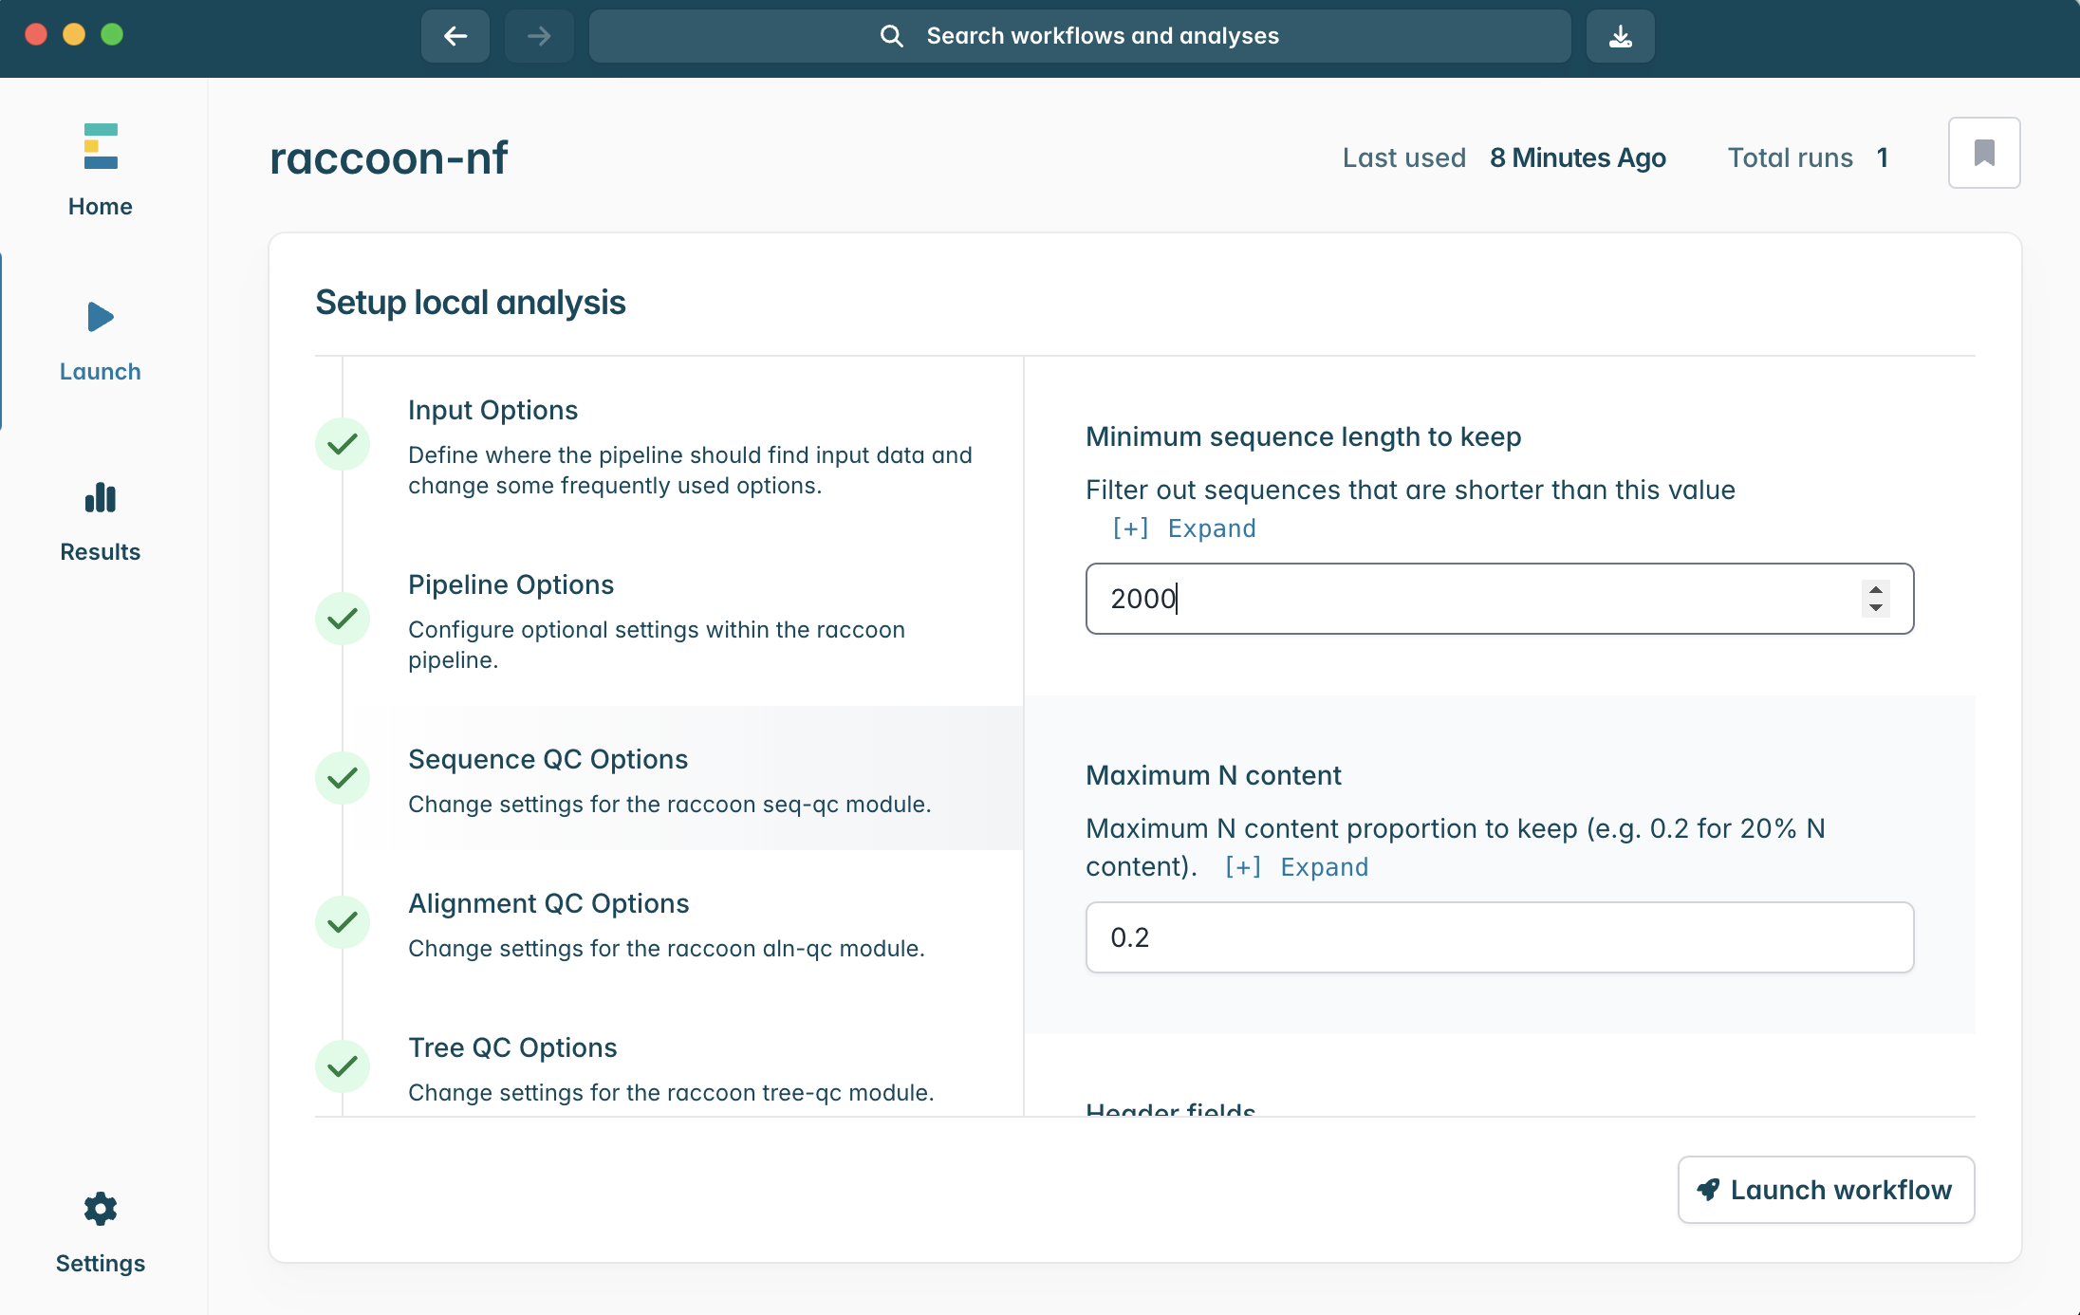Increase the minimum sequence length with the stepper up arrow

(1875, 590)
